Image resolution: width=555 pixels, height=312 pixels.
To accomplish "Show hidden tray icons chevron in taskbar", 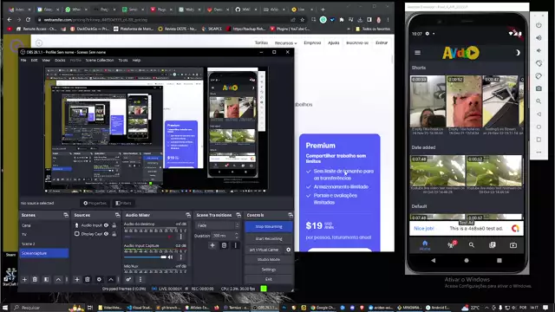I will (486, 308).
